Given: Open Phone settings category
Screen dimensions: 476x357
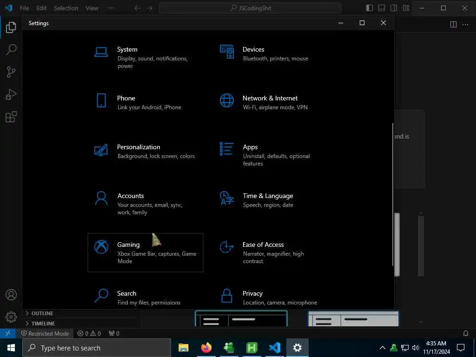Looking at the screenshot, I should 145,106.
